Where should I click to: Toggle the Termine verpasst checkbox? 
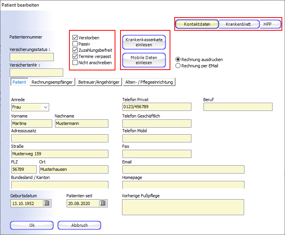tap(75, 56)
